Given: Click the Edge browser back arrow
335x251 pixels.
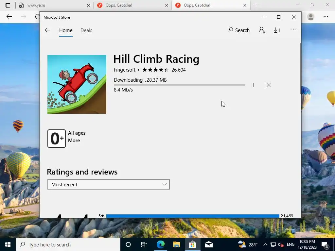Looking at the screenshot, I should point(9,17).
